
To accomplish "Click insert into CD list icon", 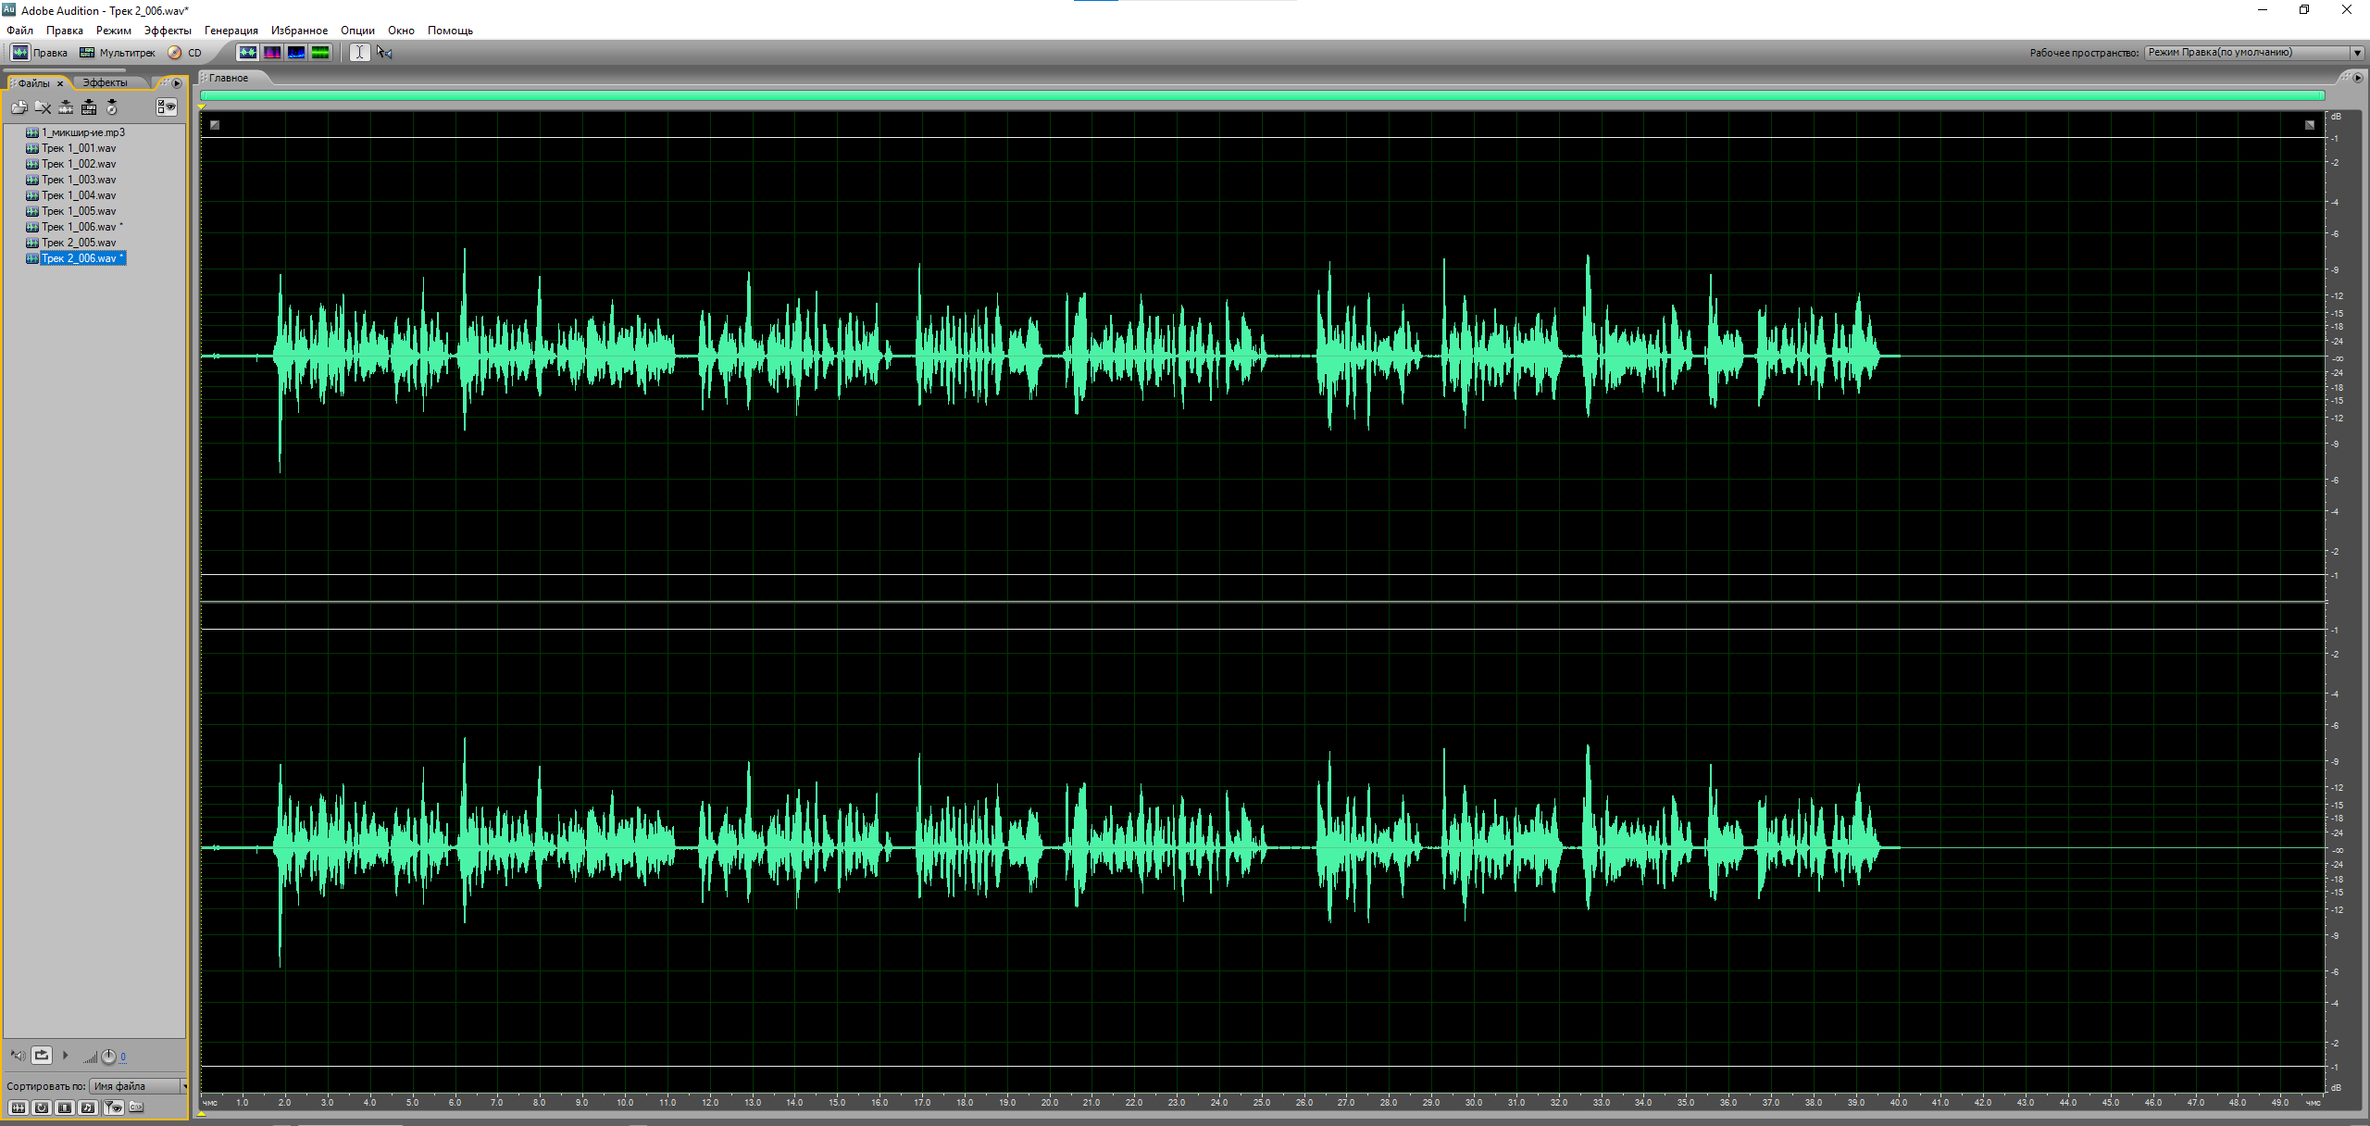I will 112,107.
